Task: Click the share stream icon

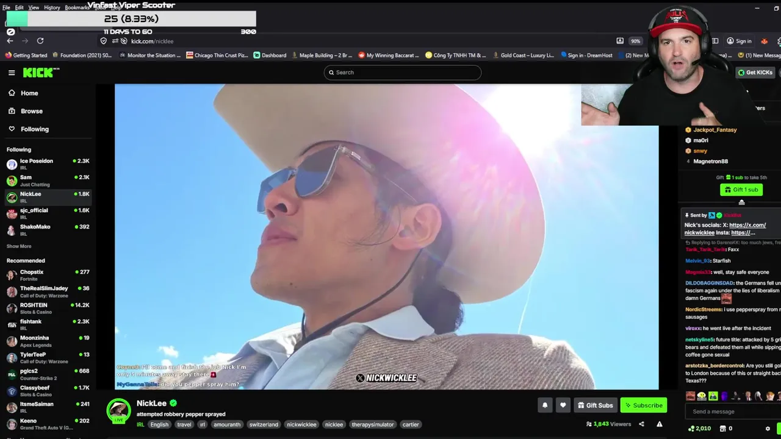Action: 641,424
